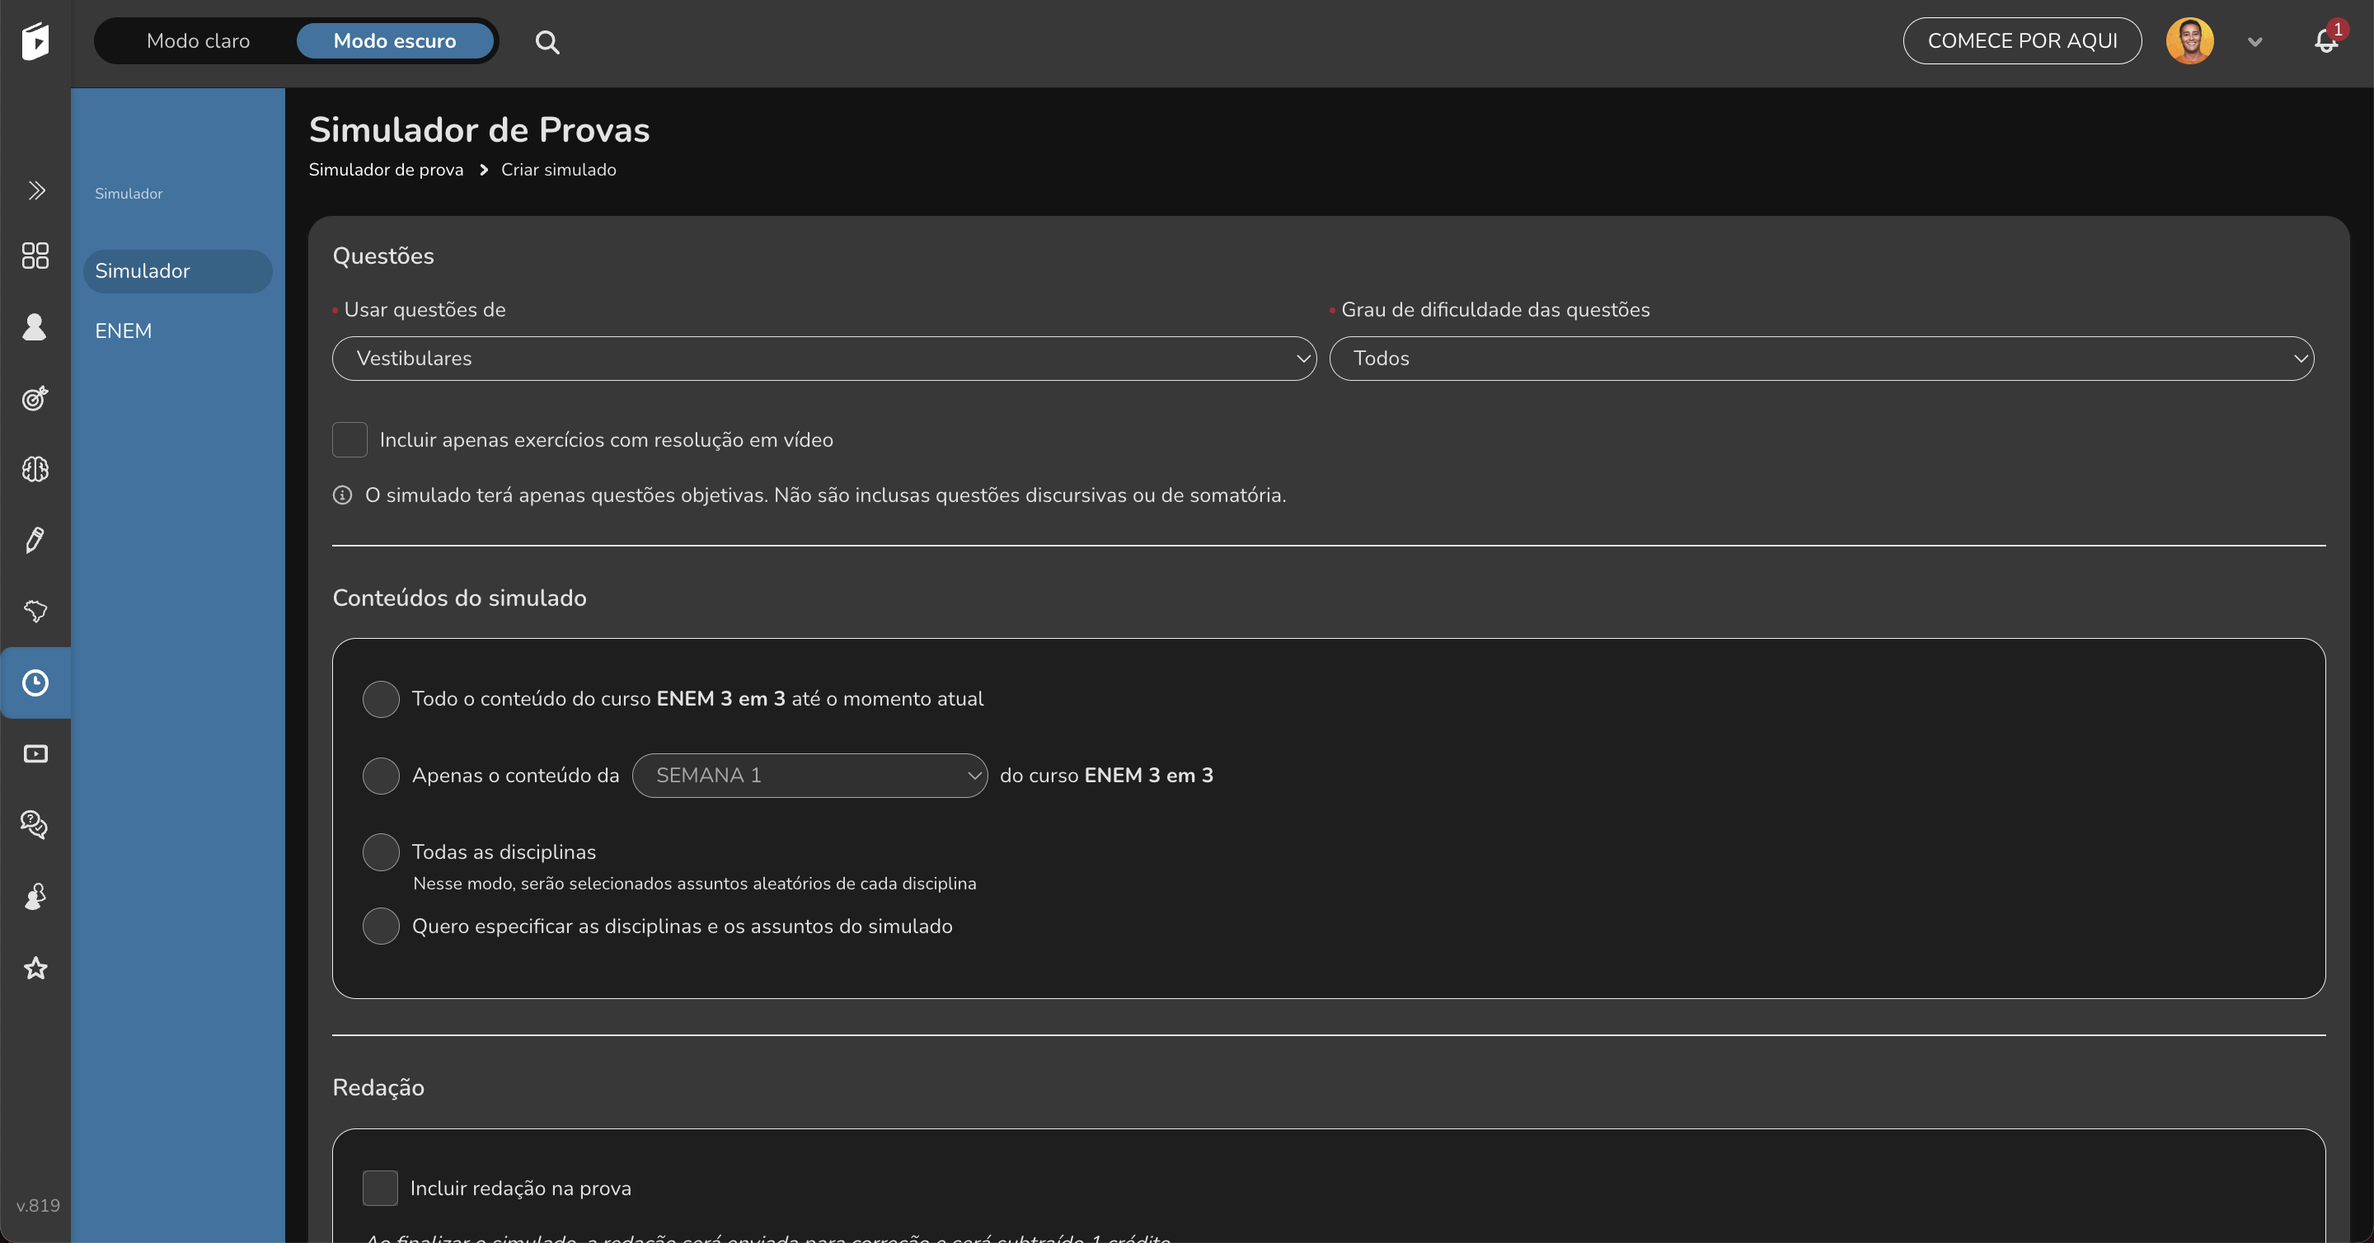Open the ENEM sidebar menu item
The height and width of the screenshot is (1243, 2374).
click(124, 331)
